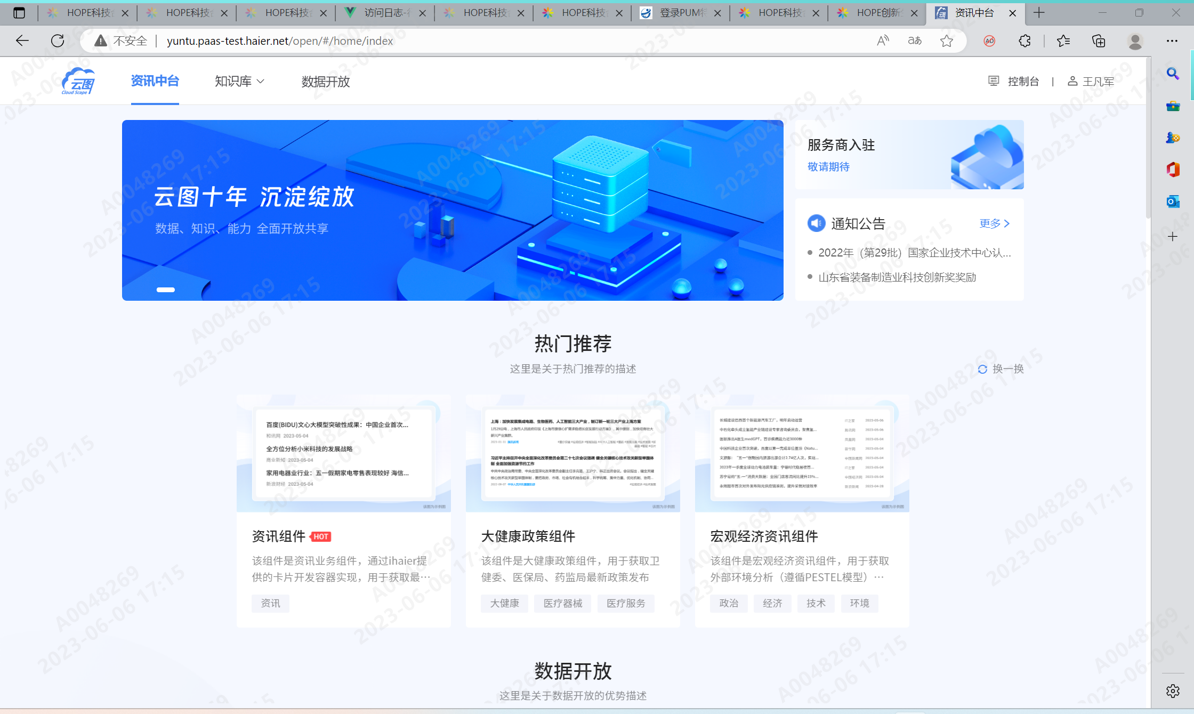Open the 大健康政策组件 card thumbnail

[x=573, y=453]
